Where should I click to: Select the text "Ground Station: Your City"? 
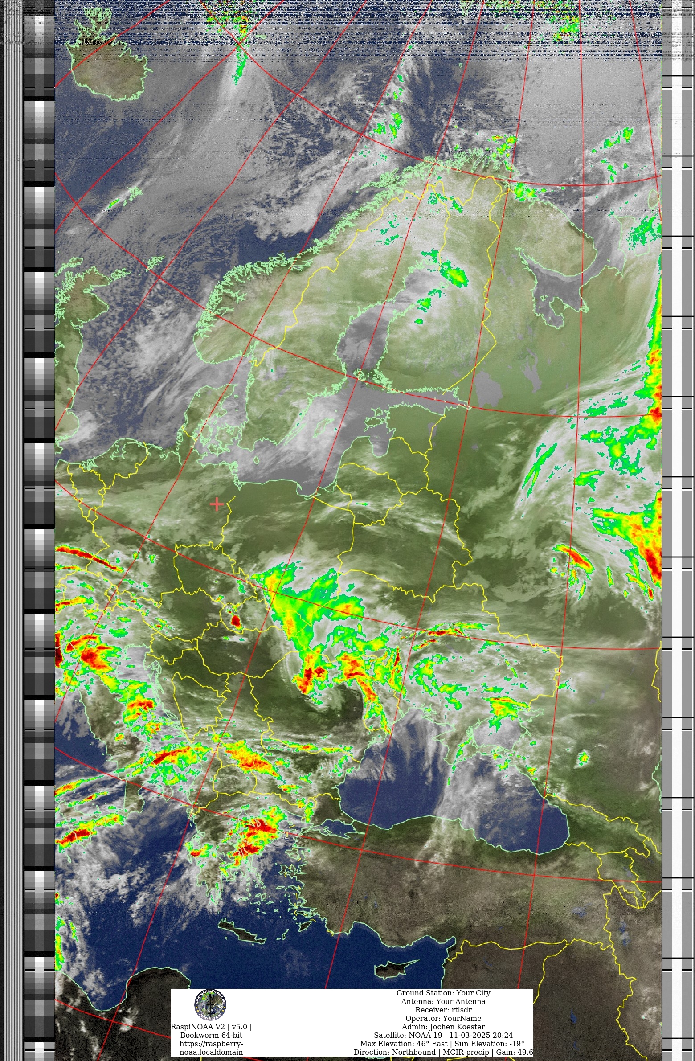click(443, 993)
